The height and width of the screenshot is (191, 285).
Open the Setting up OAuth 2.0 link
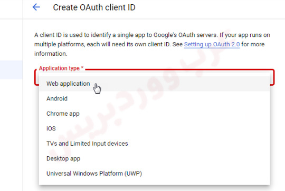(212, 44)
